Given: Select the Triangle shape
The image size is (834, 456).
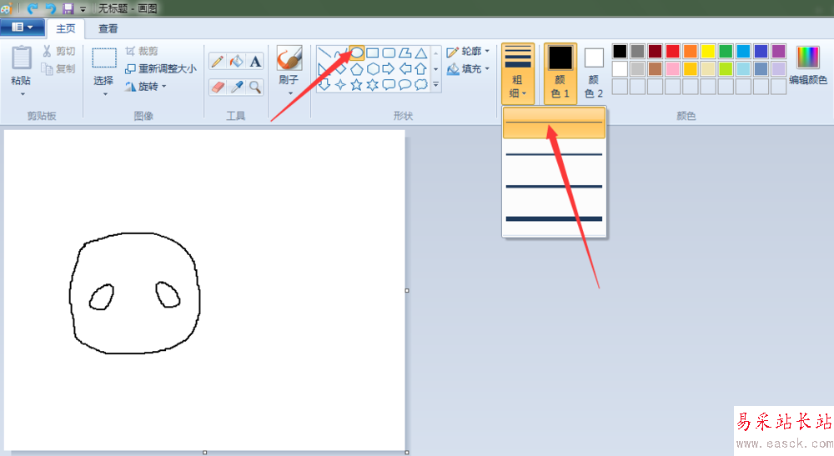Looking at the screenshot, I should [x=420, y=53].
